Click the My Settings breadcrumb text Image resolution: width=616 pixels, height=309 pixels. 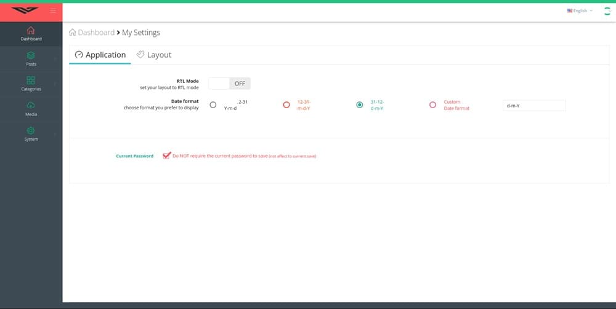[141, 33]
